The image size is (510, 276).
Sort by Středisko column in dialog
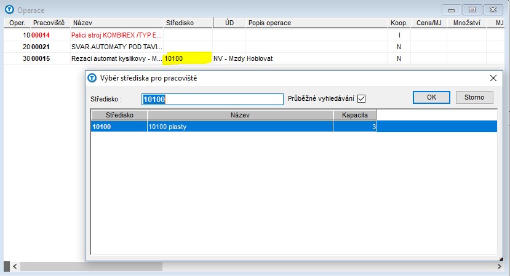coord(119,115)
